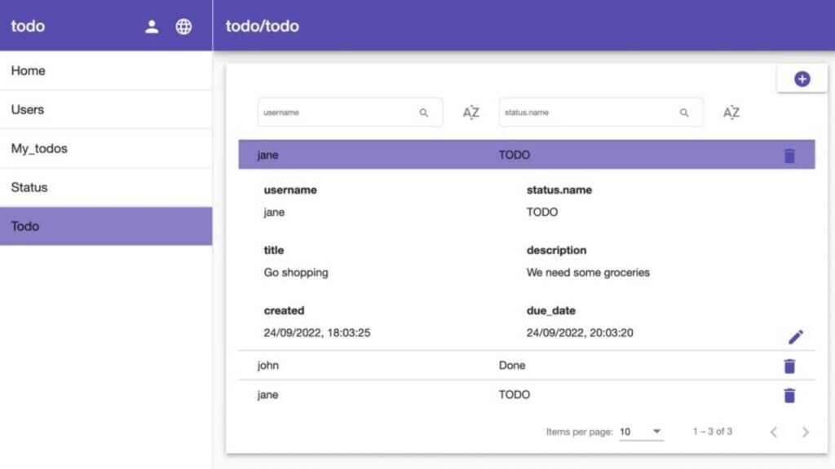Screen dimensions: 835x469
Task: Open the items per page dropdown
Action: click(641, 432)
